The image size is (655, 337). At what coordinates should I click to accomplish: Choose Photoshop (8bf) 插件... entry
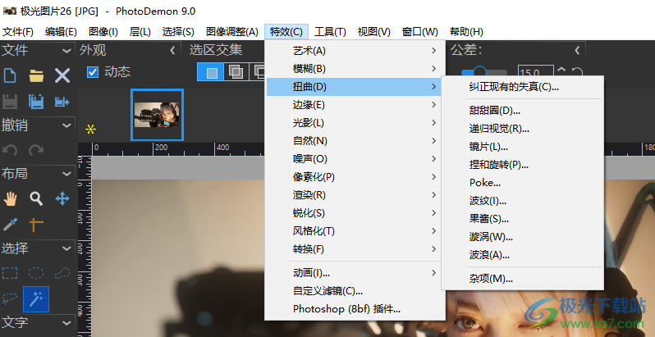pos(354,309)
